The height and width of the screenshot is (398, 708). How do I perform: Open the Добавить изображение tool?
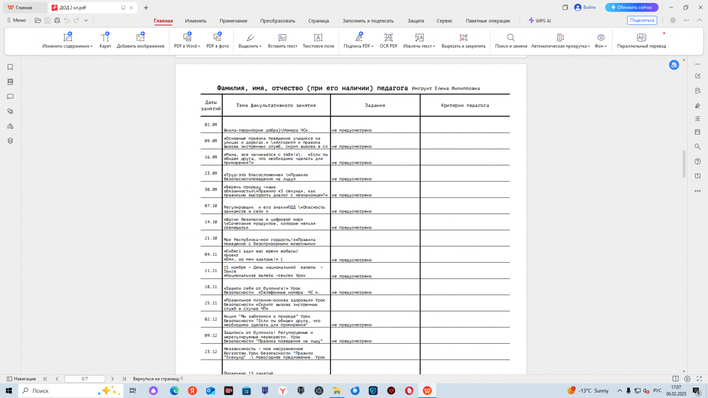140,38
